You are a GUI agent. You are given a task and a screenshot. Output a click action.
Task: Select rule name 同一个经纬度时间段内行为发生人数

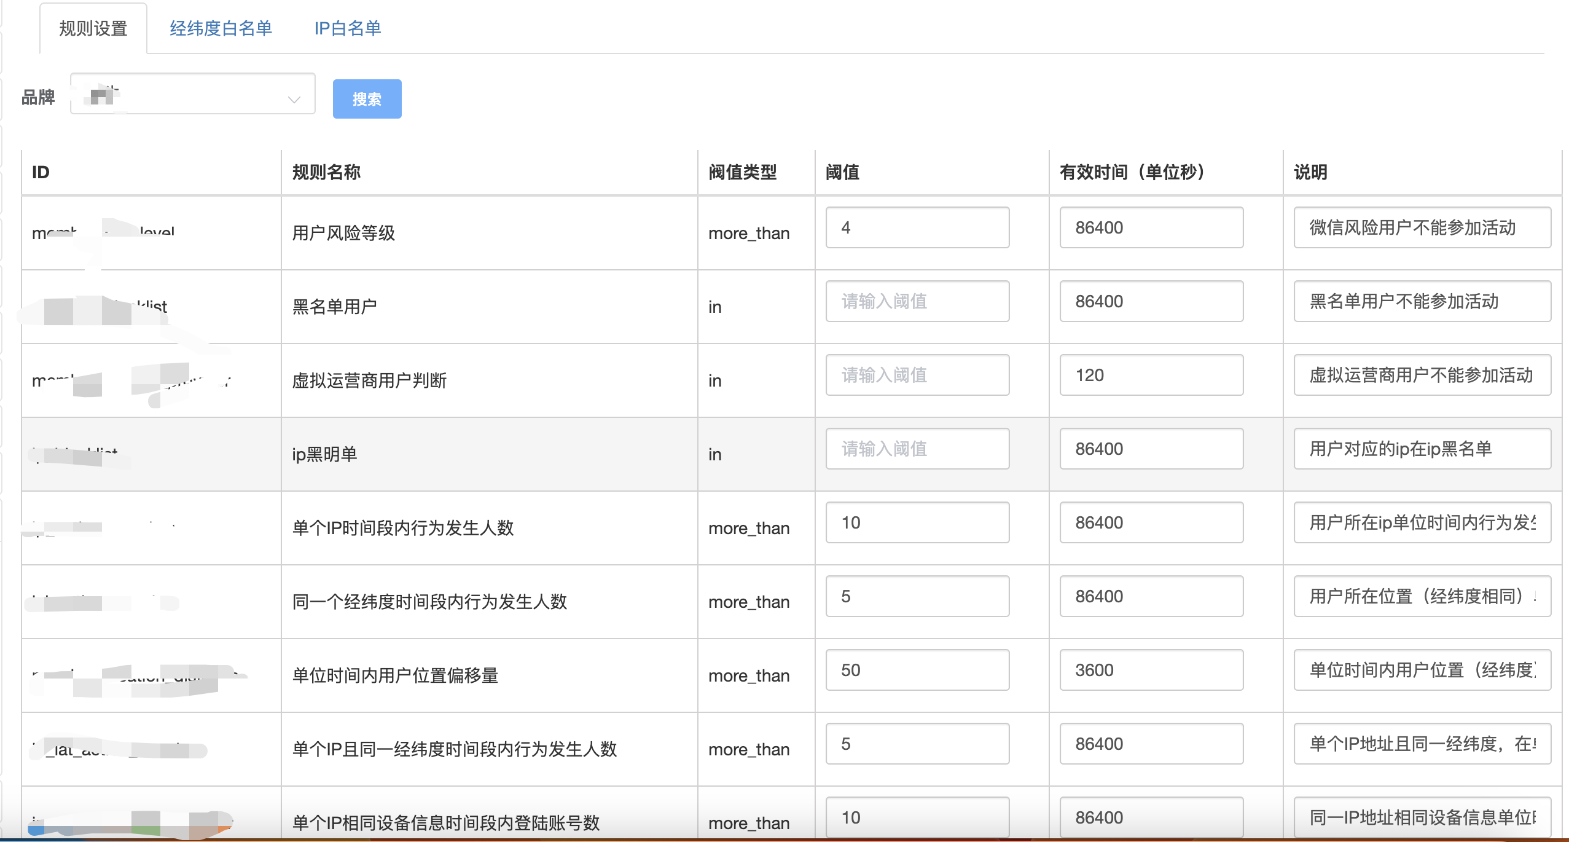(429, 602)
